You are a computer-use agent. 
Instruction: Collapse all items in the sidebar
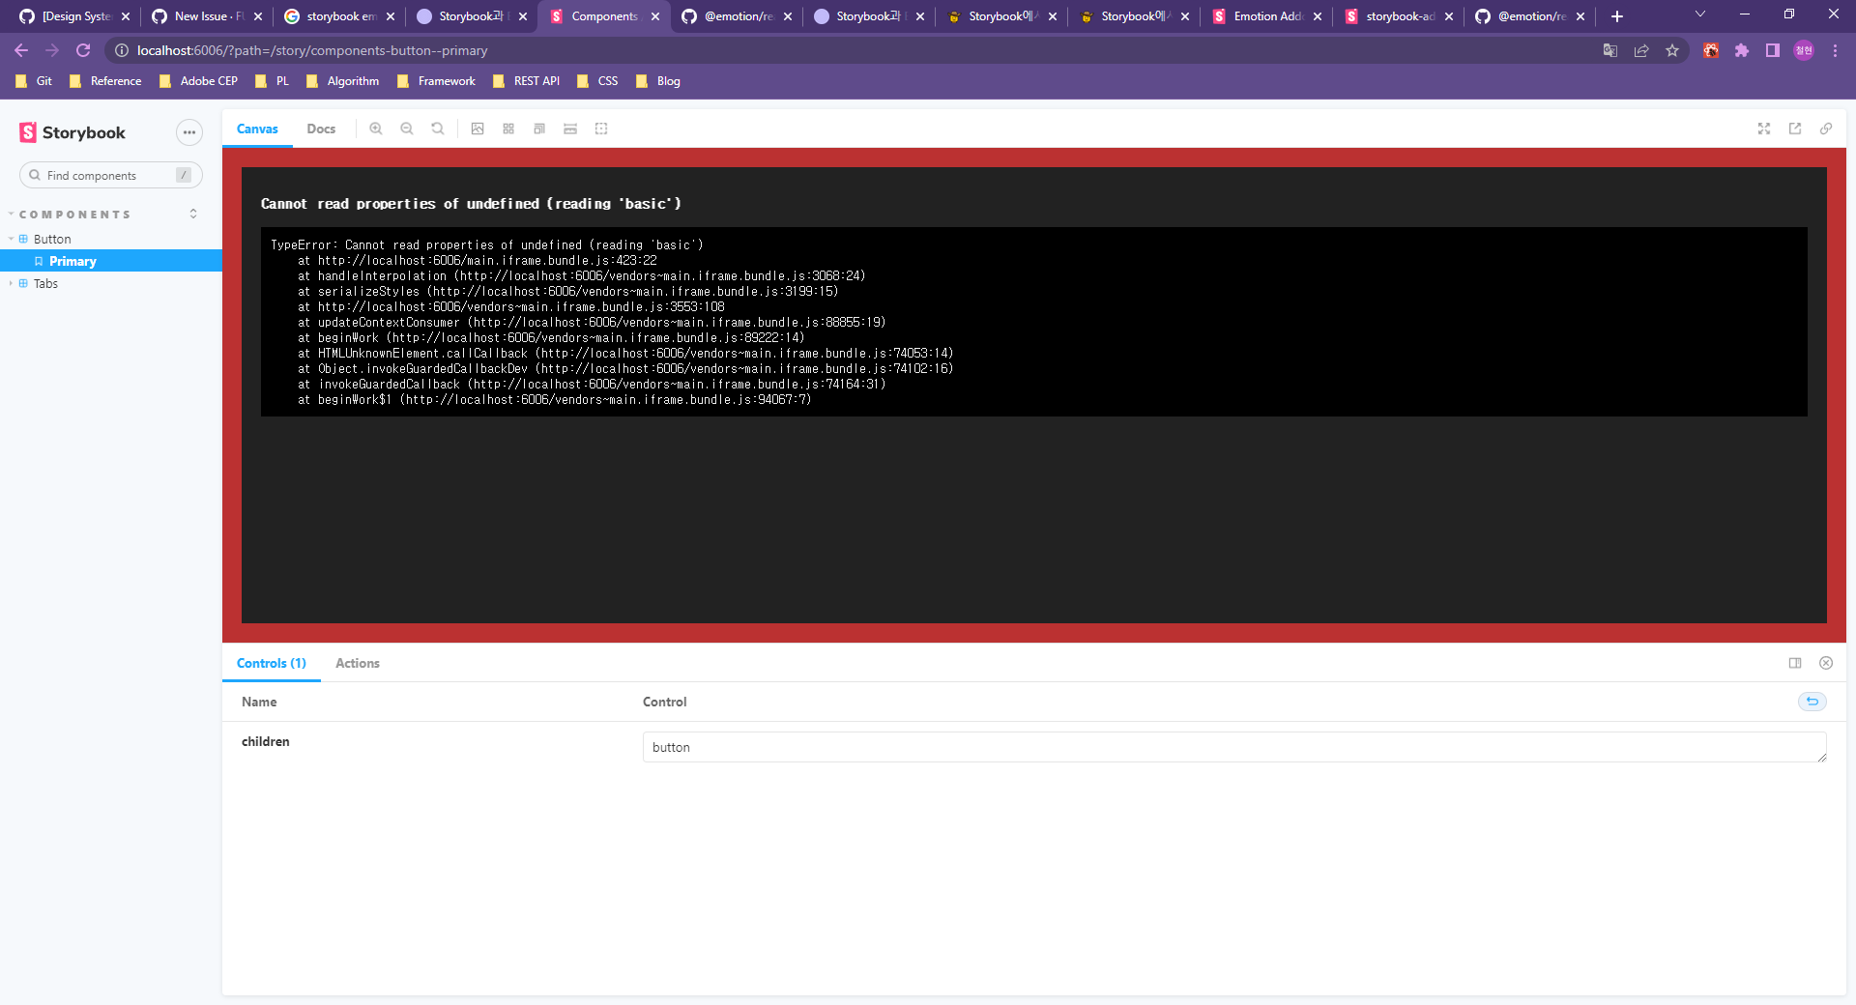(x=193, y=214)
